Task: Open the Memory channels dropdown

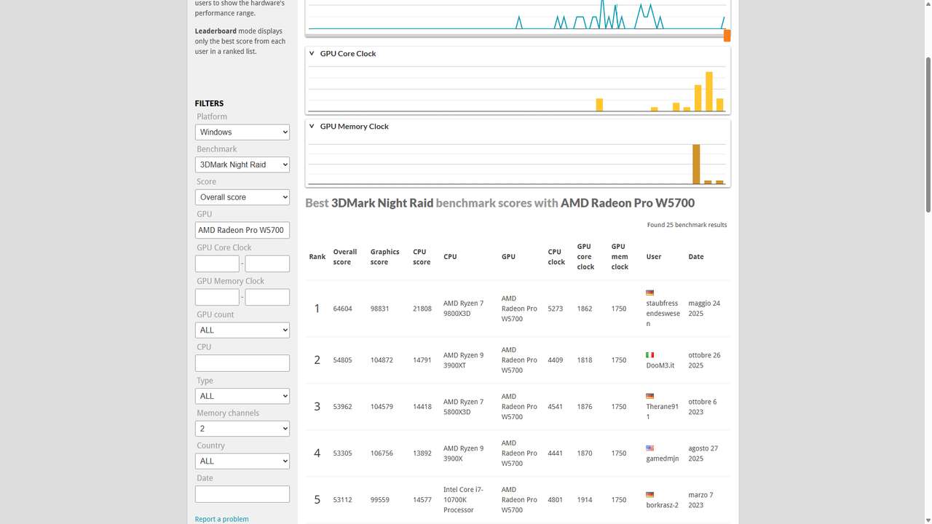Action: tap(242, 428)
